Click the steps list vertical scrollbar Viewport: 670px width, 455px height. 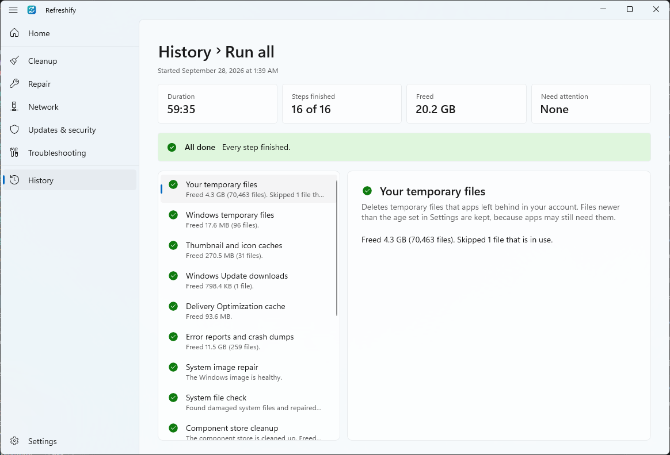pos(337,248)
